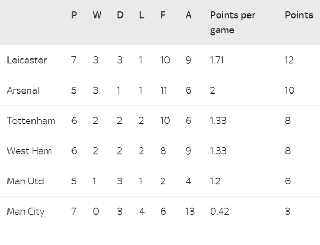Click the W column header
Image resolution: width=320 pixels, height=245 pixels.
pyautogui.click(x=97, y=15)
